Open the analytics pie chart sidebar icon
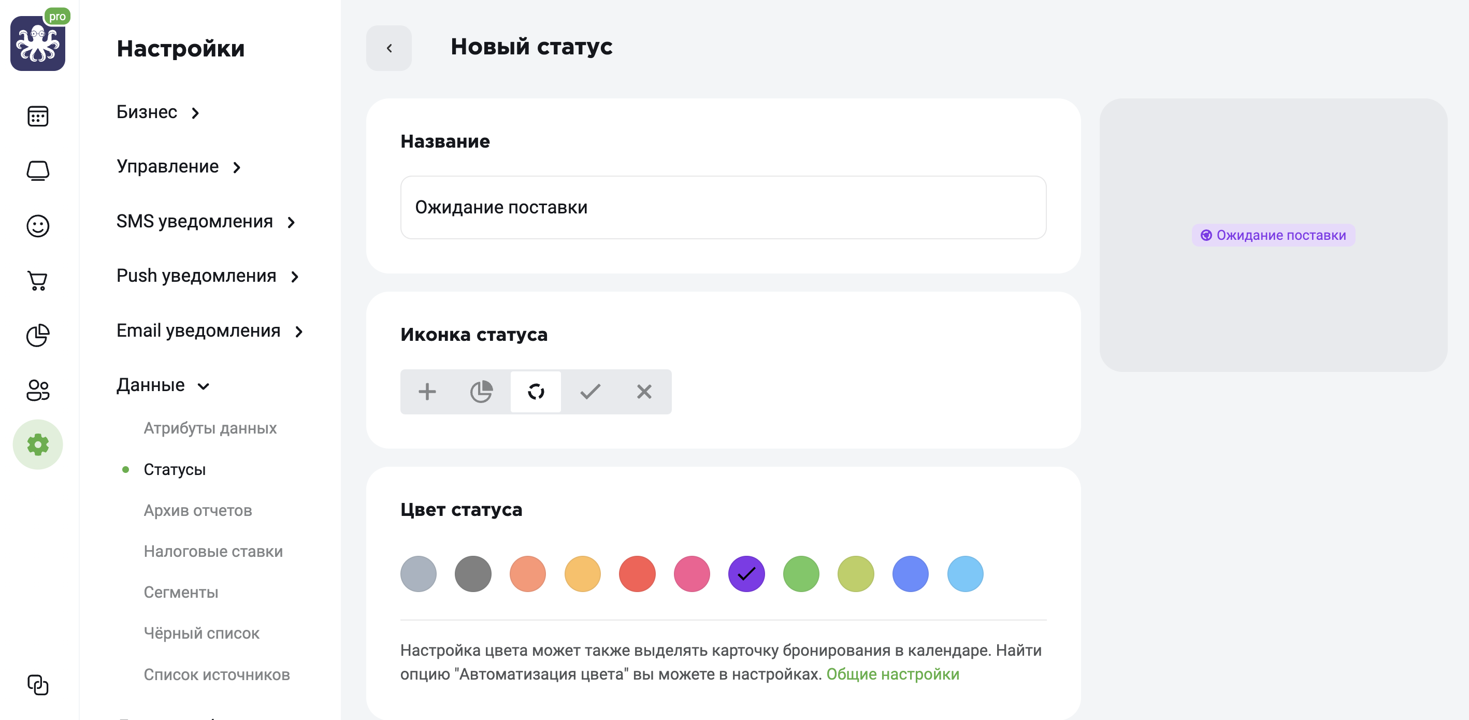The height and width of the screenshot is (720, 1469). tap(38, 335)
